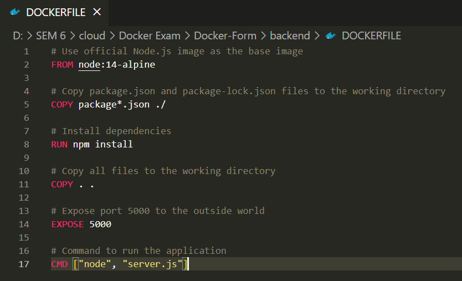The height and width of the screenshot is (281, 462).
Task: Click the EXPOSE keyword on line 14
Action: click(67, 224)
